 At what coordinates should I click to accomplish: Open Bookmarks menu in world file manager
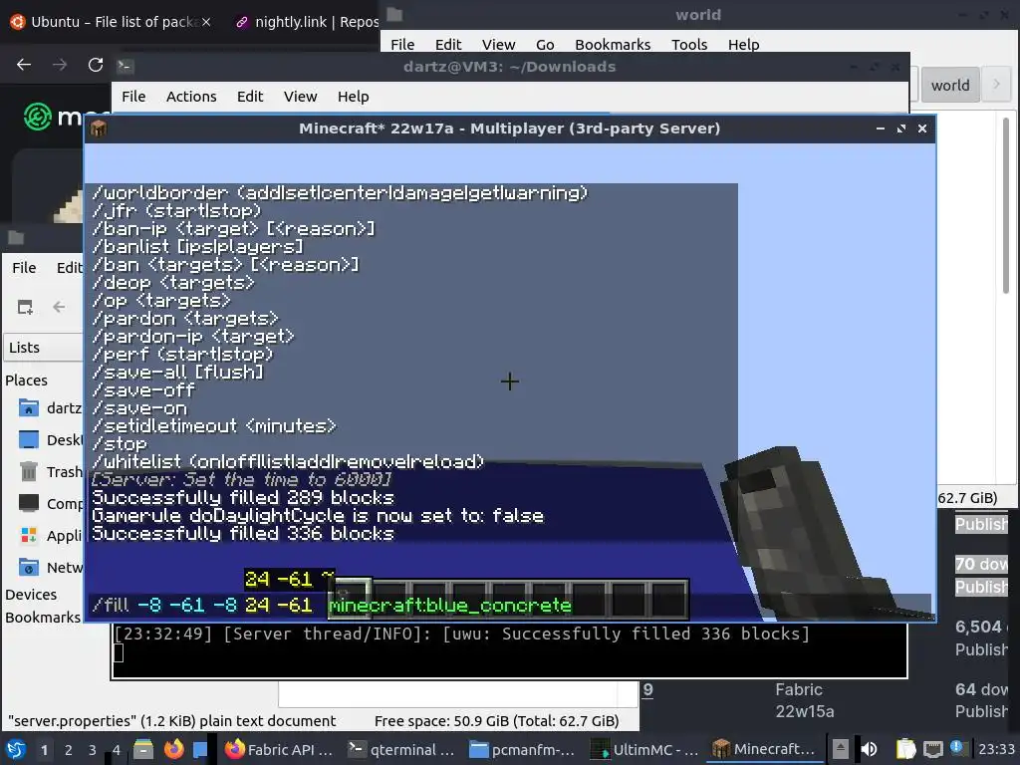coord(613,44)
